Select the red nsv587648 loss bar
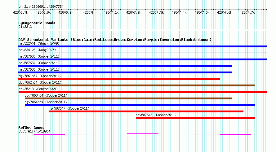 click(x=195, y=118)
